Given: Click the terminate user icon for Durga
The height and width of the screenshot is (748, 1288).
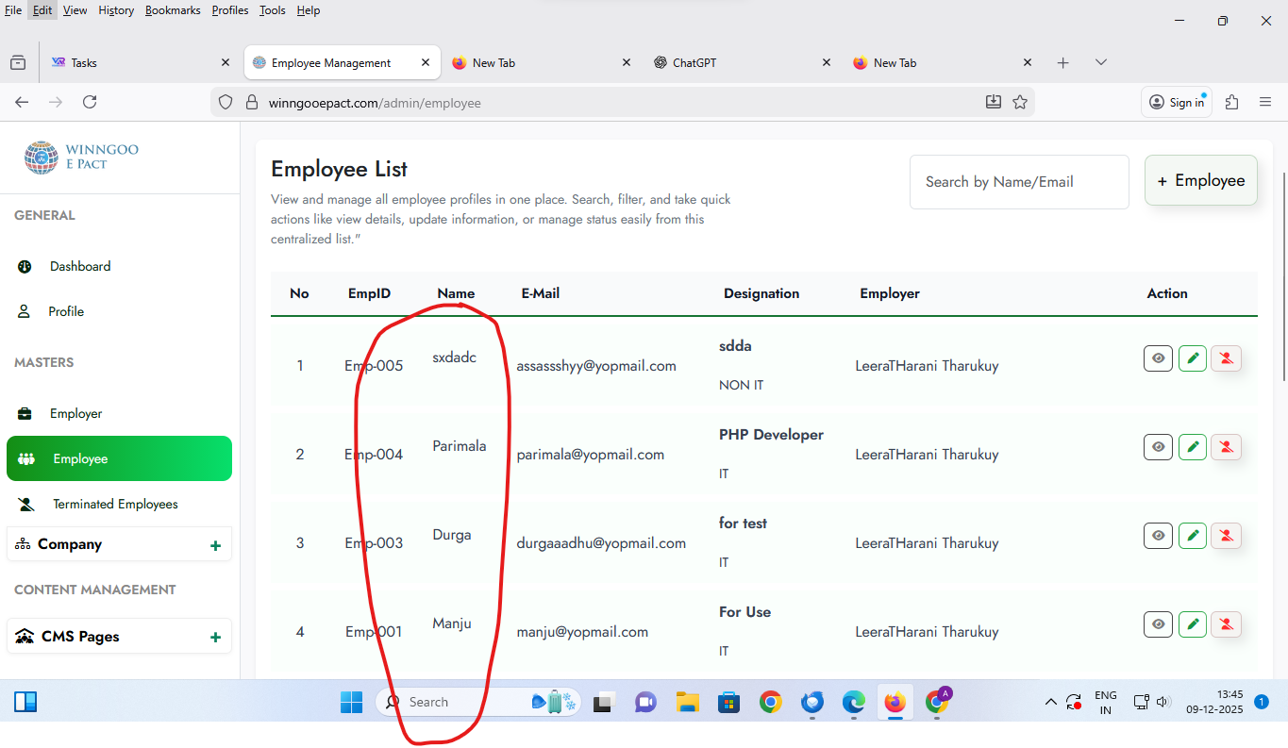Looking at the screenshot, I should pyautogui.click(x=1226, y=536).
